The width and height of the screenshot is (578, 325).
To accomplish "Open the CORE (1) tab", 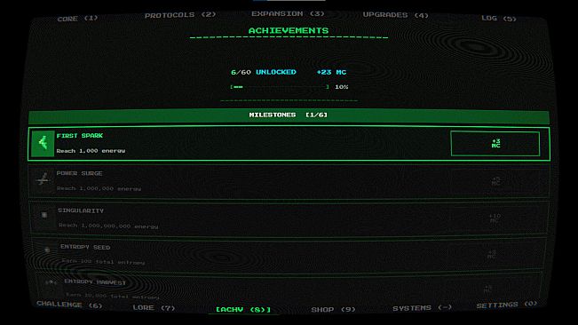I will (x=78, y=18).
